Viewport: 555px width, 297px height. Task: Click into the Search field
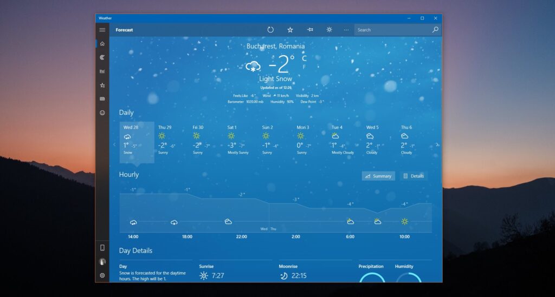(393, 30)
